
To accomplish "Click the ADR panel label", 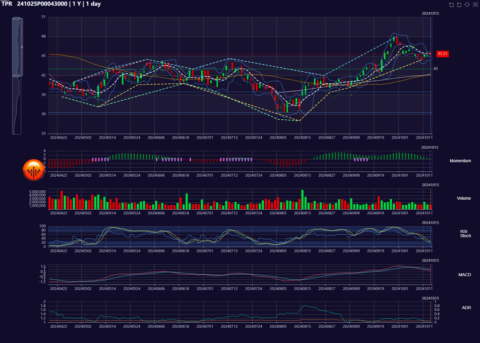I will click(466, 308).
